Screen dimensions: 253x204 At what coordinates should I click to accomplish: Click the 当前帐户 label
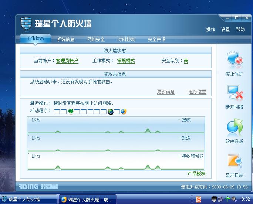click(44, 61)
